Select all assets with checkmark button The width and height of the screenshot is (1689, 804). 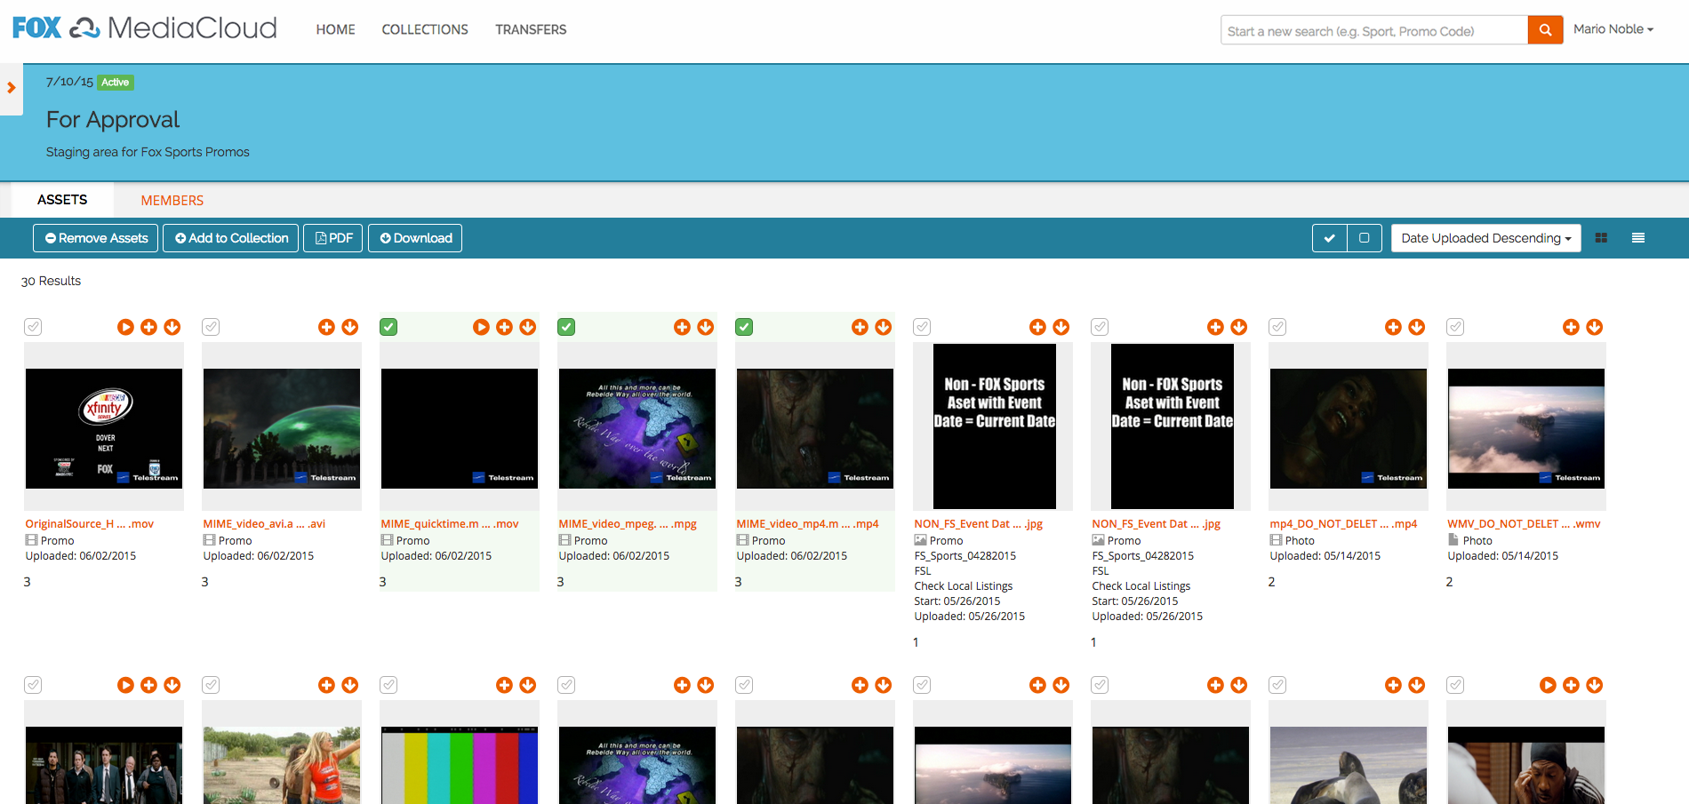[1329, 238]
